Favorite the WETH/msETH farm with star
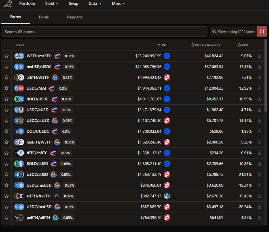Viewport: 269px width, 232px height. [x=7, y=56]
